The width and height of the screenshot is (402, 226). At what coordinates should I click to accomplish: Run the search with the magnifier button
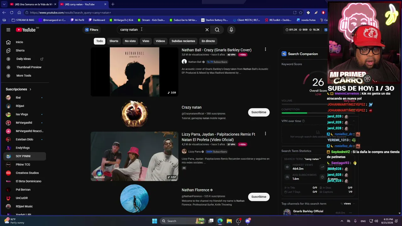tap(217, 30)
